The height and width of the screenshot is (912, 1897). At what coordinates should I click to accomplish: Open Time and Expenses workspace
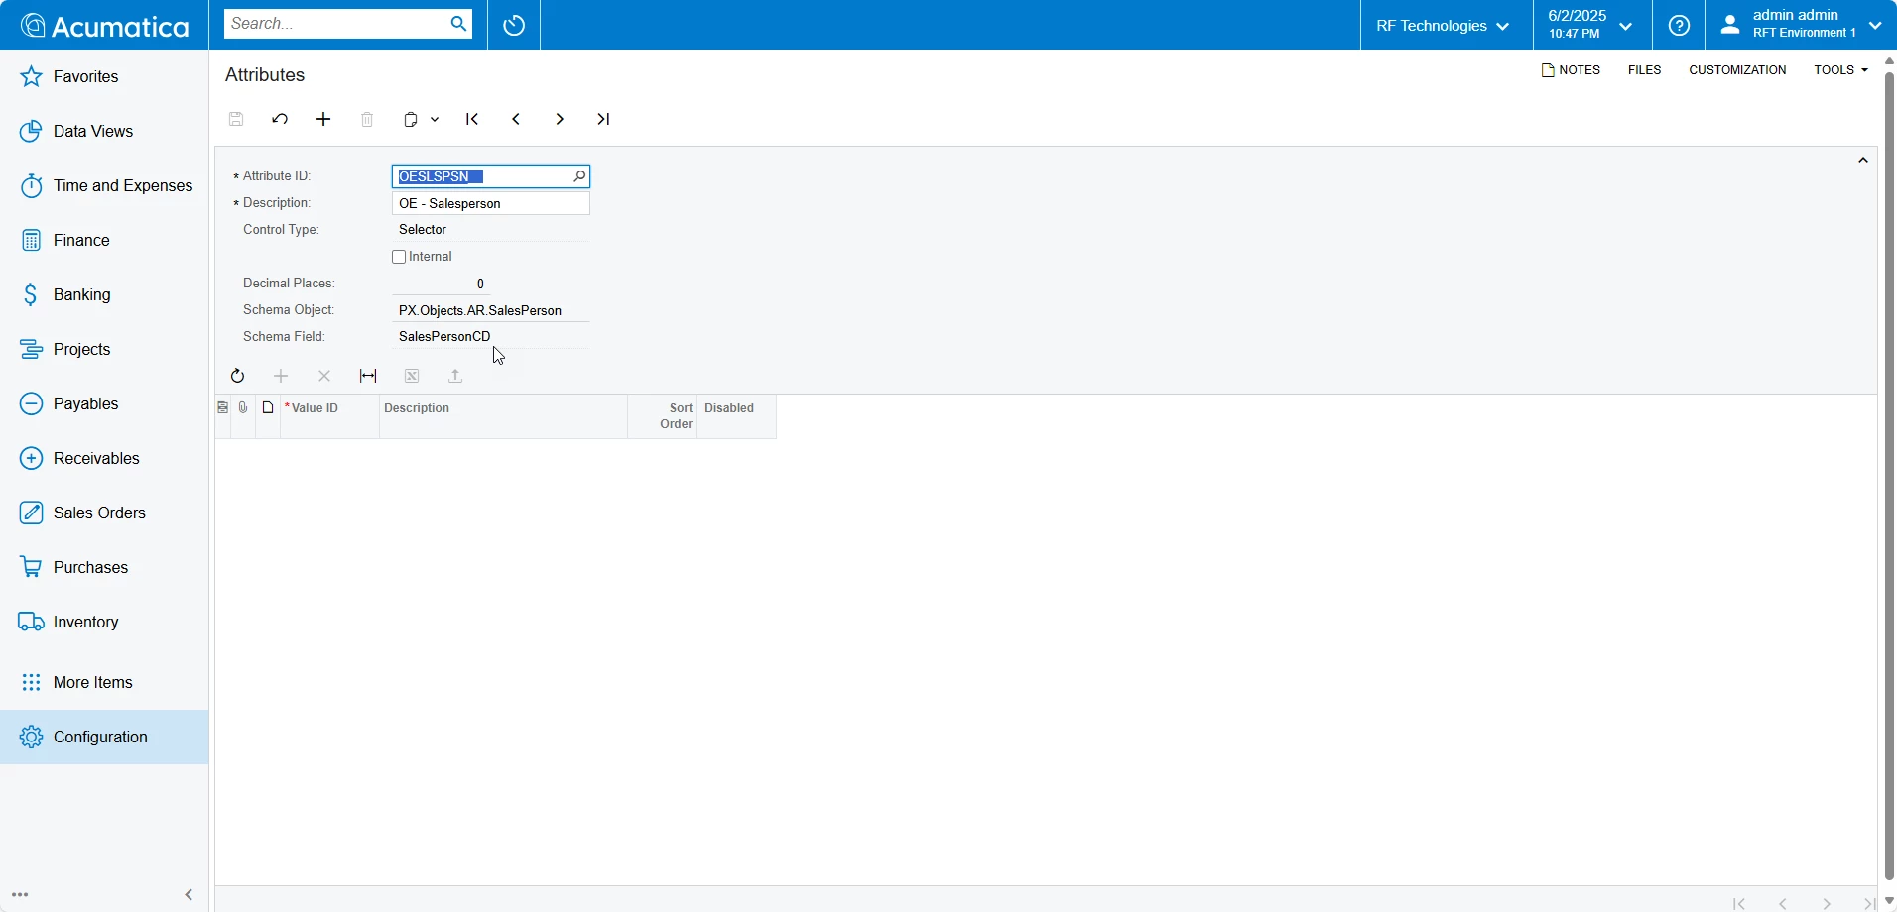click(x=104, y=186)
